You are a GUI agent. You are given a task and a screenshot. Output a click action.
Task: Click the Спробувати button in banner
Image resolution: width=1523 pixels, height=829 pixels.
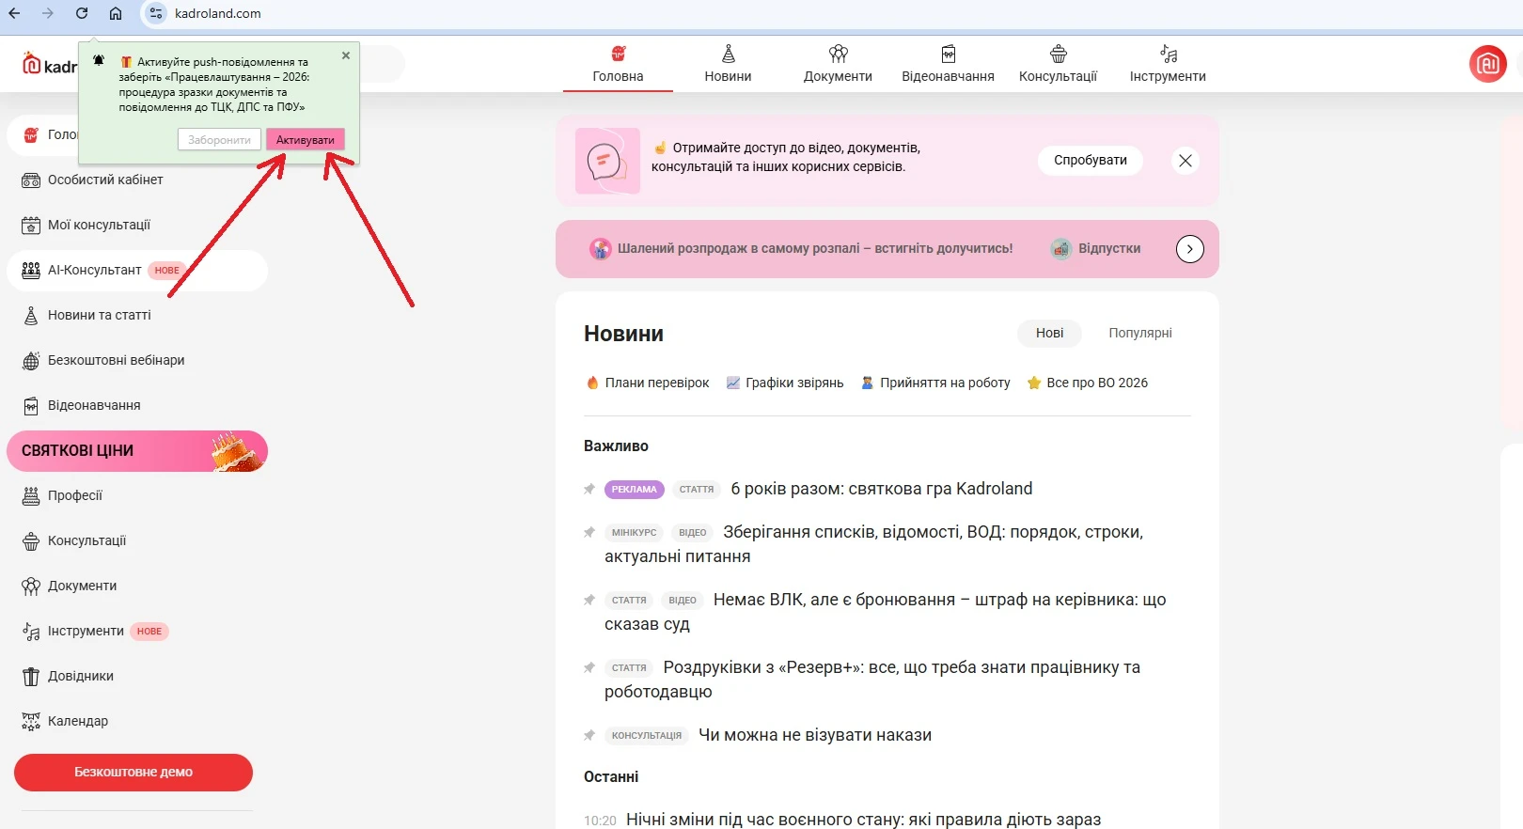[1090, 161]
